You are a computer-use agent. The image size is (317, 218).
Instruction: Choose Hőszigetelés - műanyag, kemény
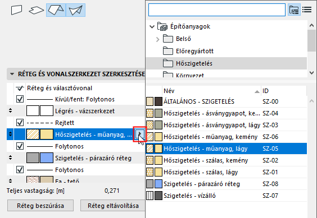[x=226, y=137]
